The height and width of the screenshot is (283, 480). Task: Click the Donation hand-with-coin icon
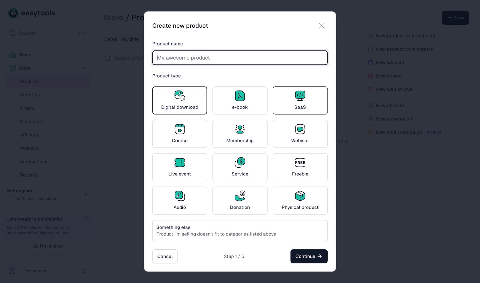point(240,196)
